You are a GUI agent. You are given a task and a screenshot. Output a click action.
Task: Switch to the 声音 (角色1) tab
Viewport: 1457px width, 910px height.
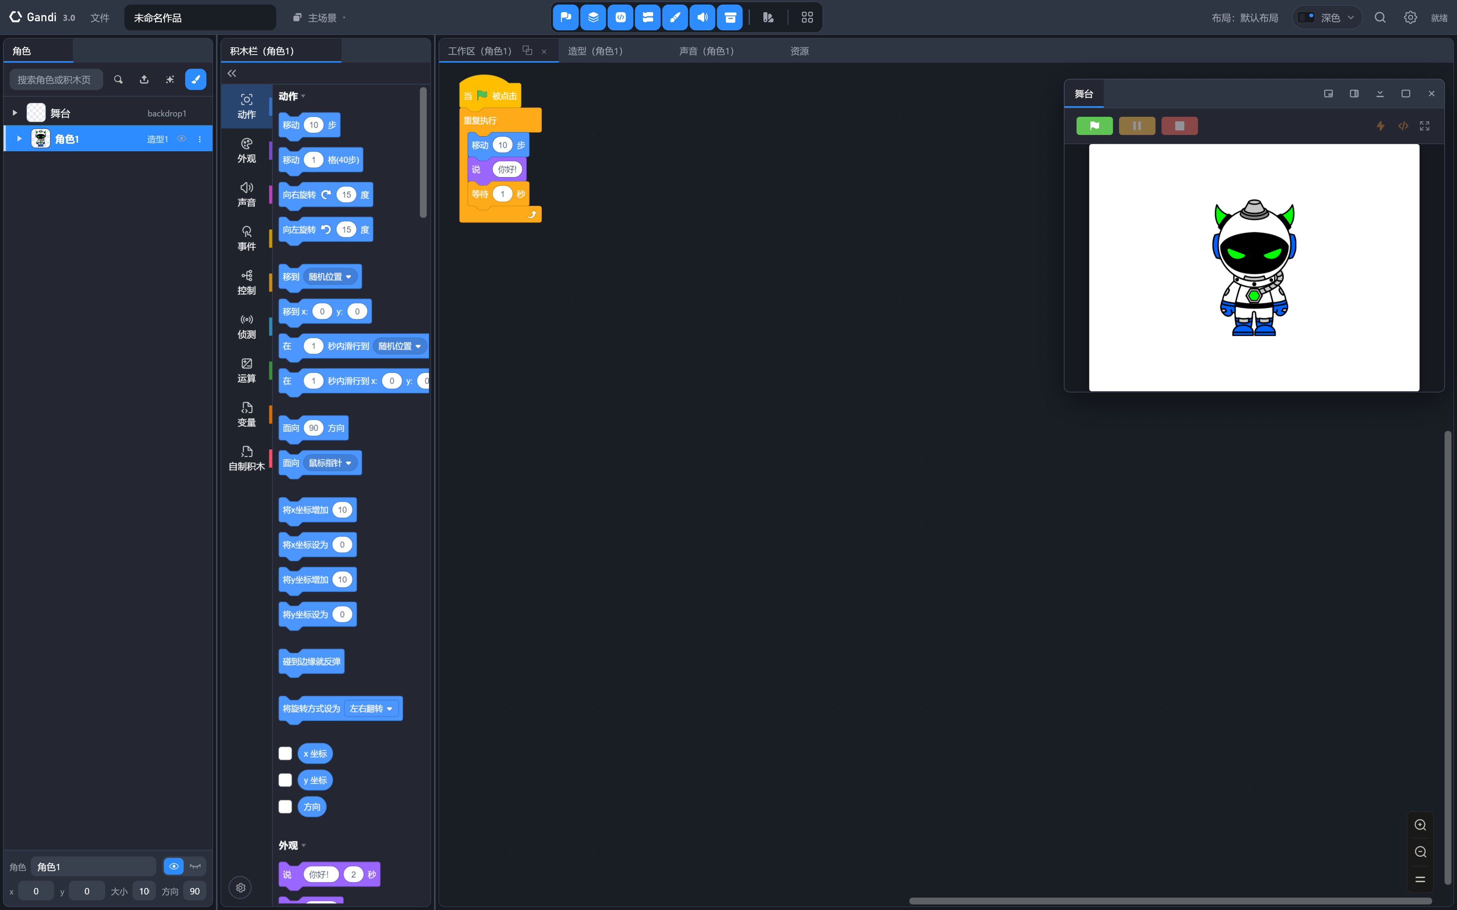pos(707,51)
